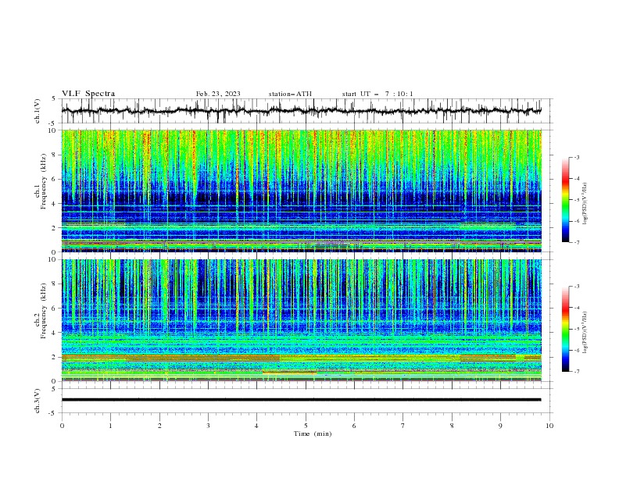Click the lower color scale bar
Viewport: 619px width, 478px height.
[x=565, y=329]
